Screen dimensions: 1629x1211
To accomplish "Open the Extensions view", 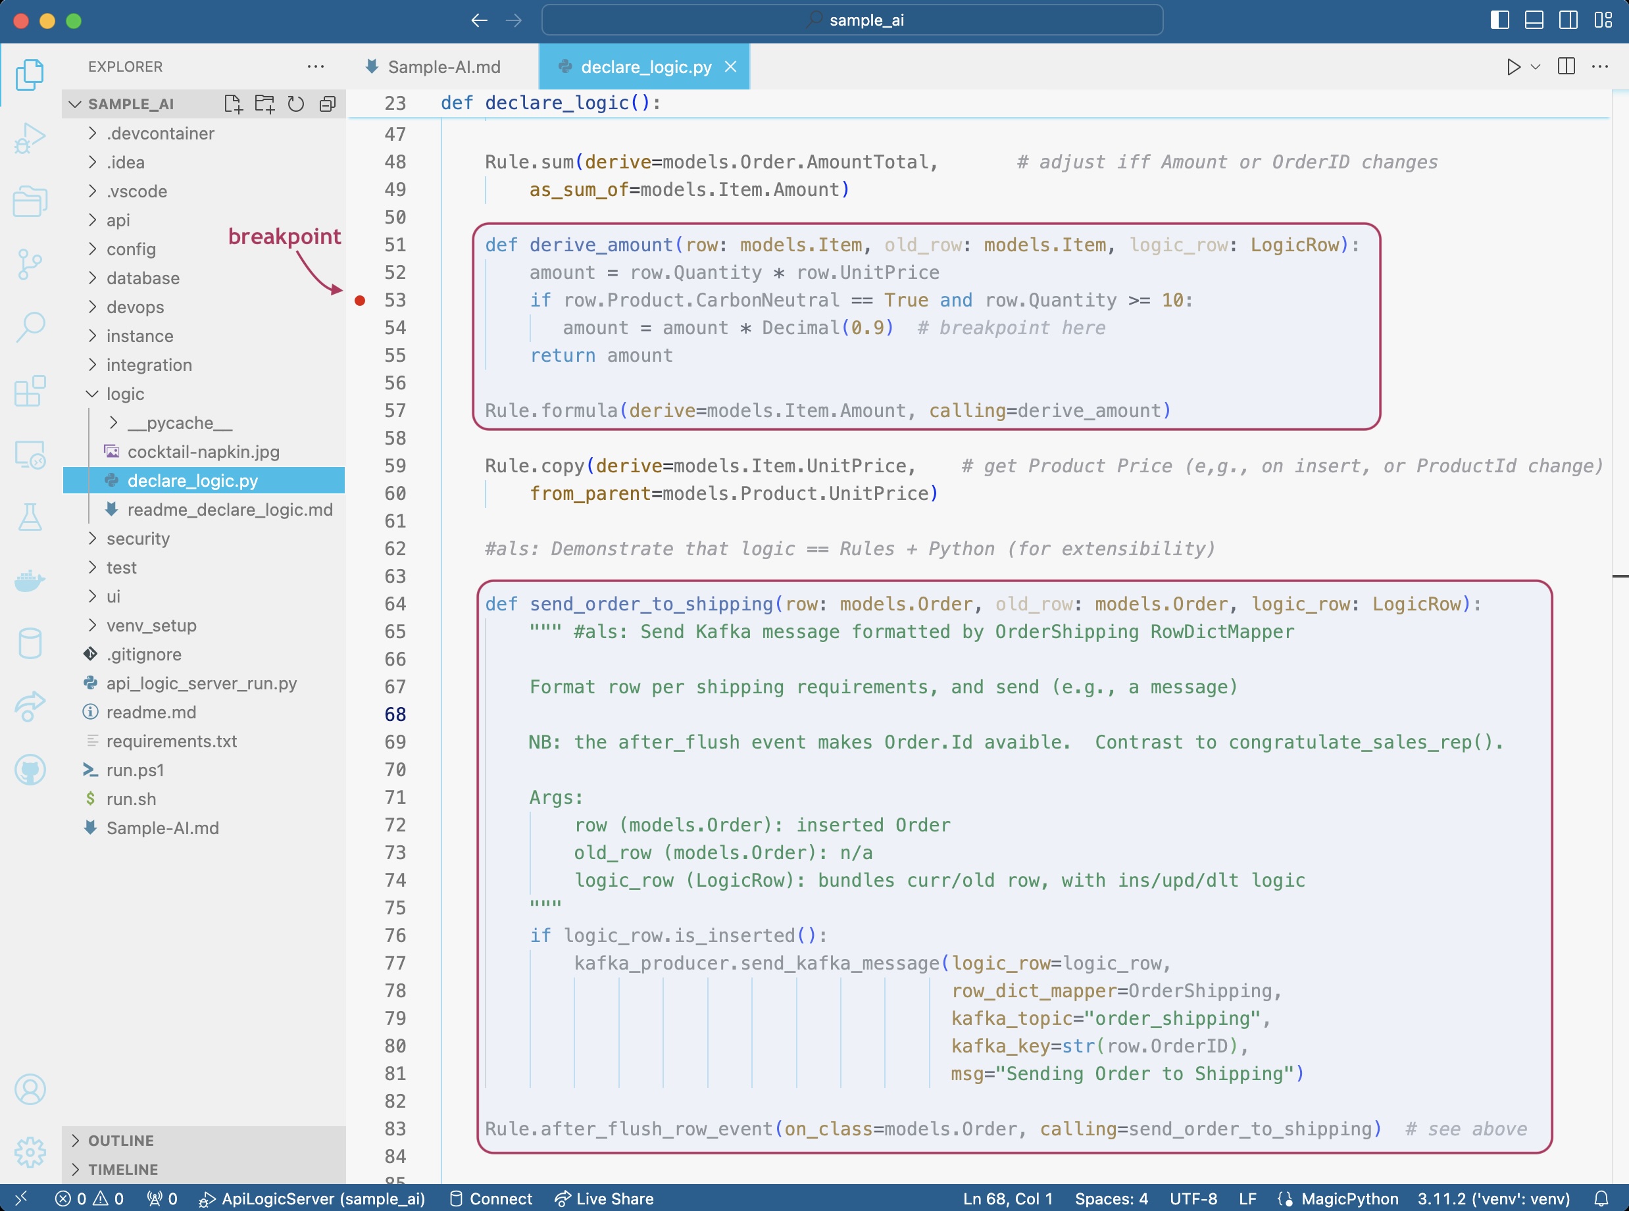I will pyautogui.click(x=30, y=391).
